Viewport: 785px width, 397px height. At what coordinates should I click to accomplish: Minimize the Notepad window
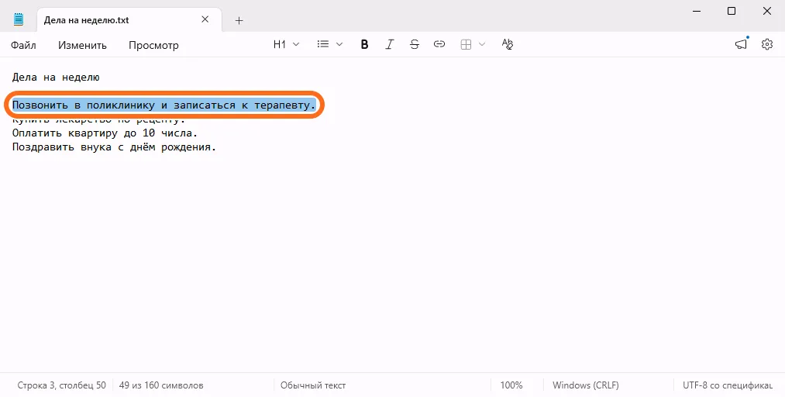click(697, 11)
